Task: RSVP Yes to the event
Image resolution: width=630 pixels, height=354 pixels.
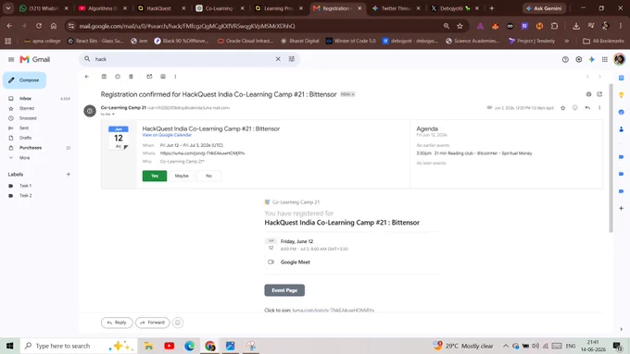Action: point(155,176)
